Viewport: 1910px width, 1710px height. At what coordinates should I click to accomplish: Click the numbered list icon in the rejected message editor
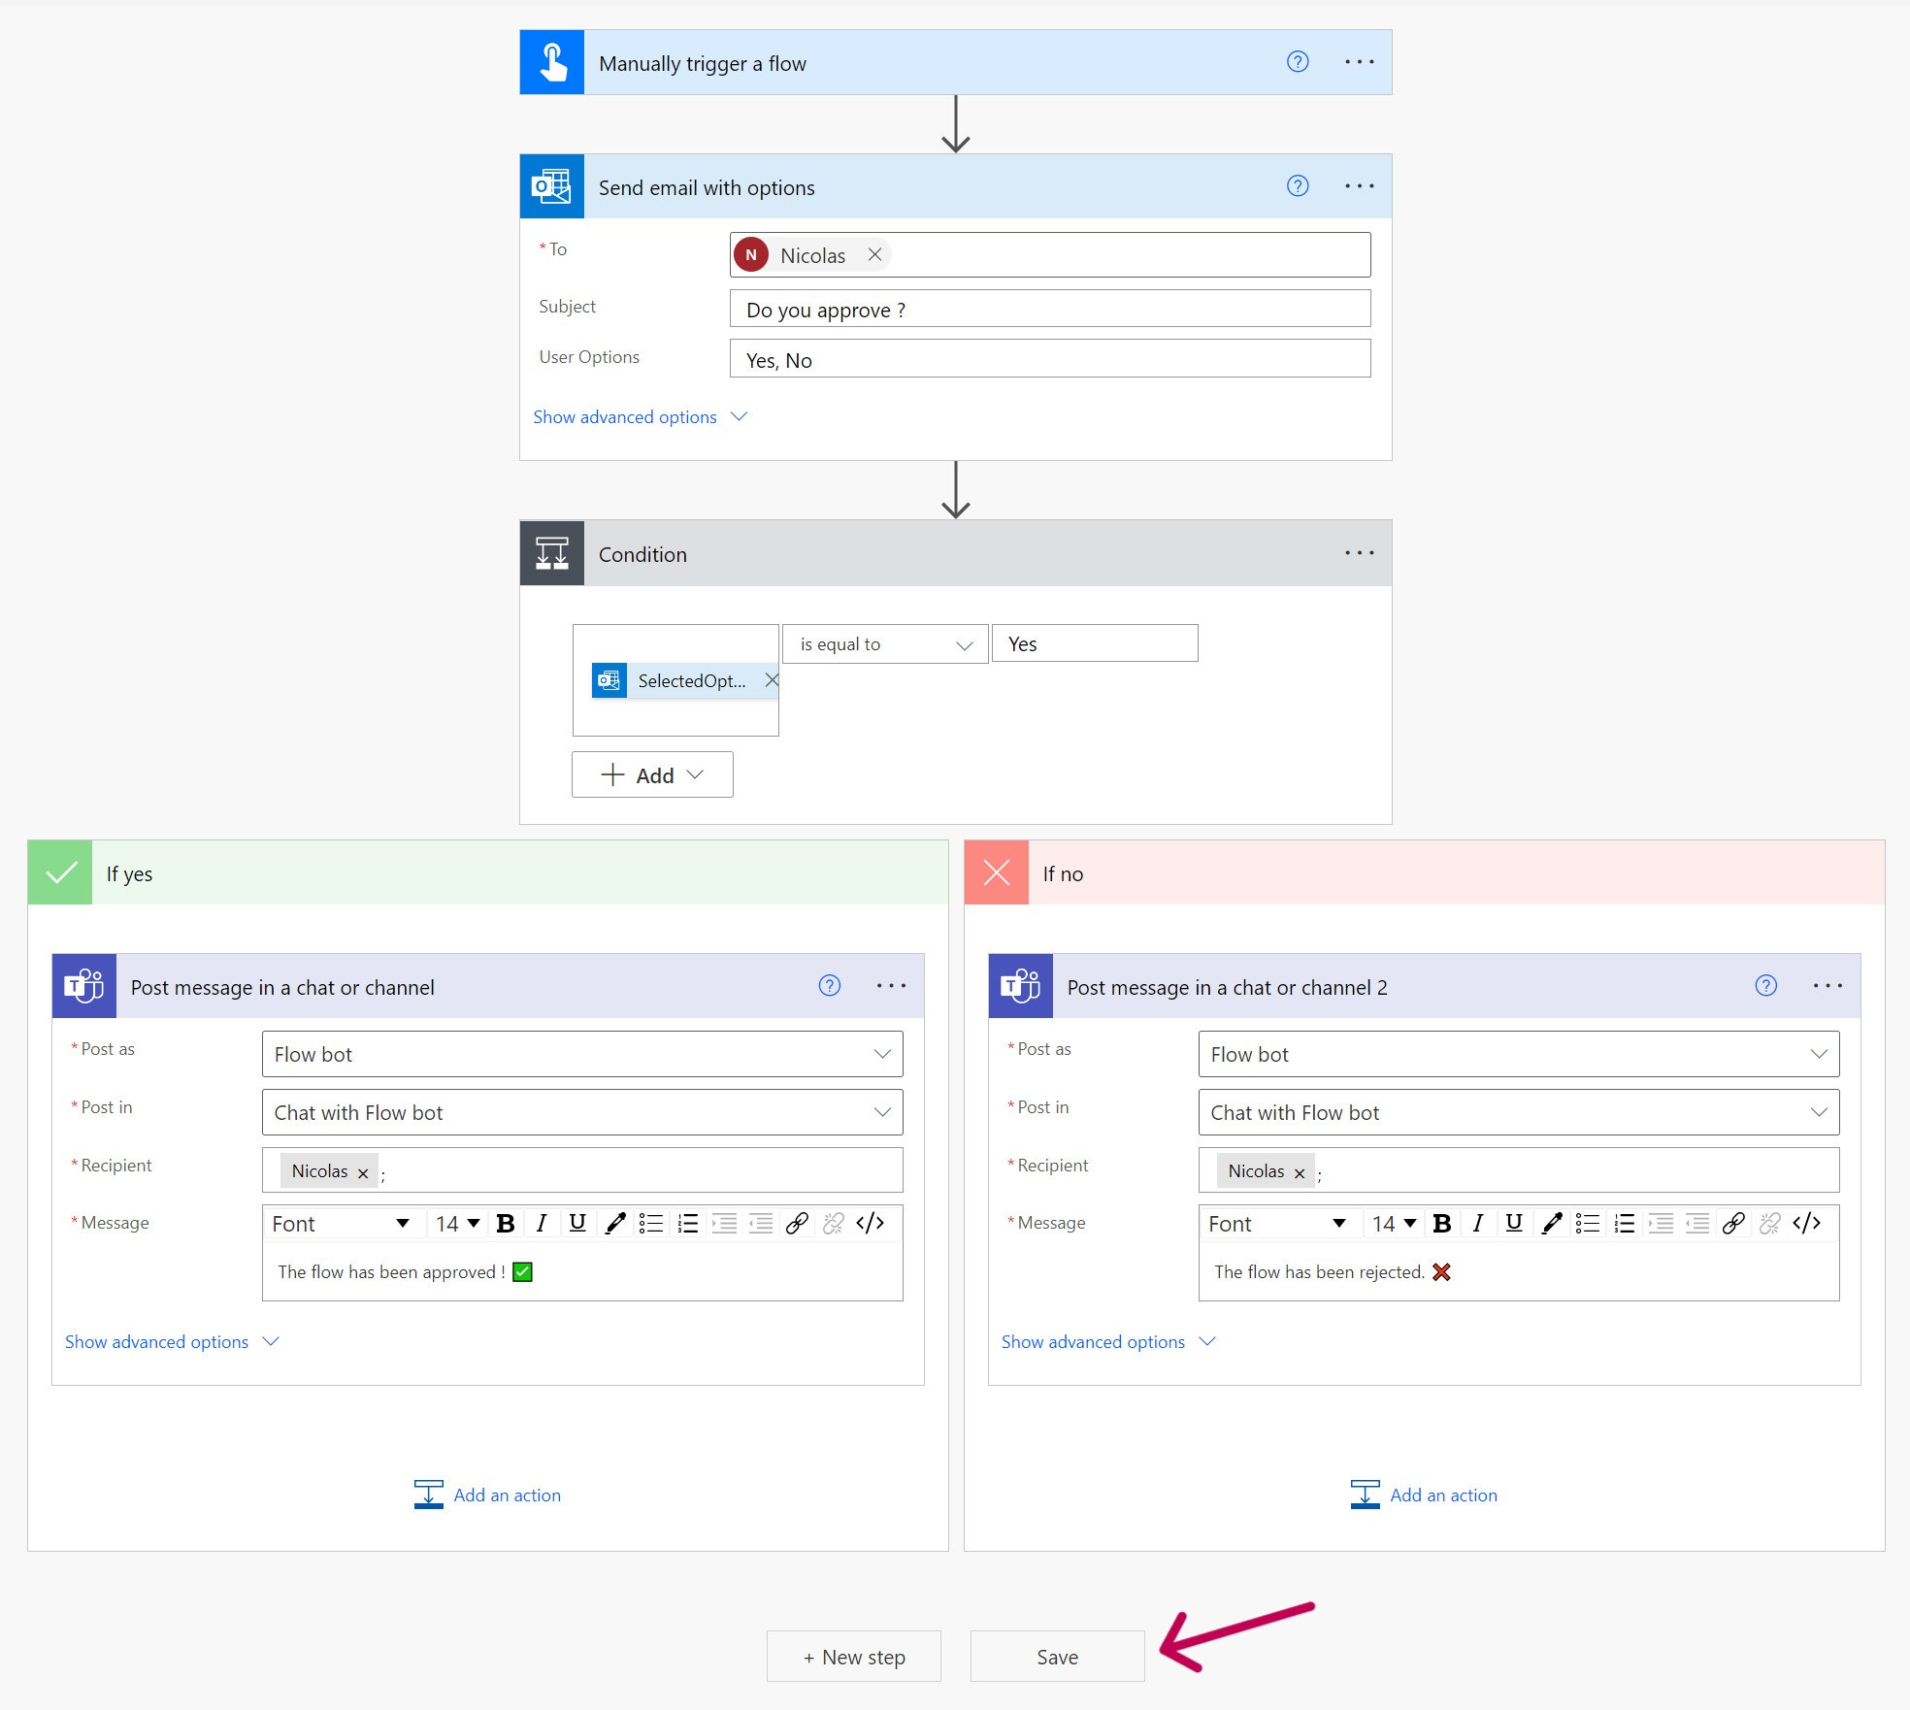1625,1224
